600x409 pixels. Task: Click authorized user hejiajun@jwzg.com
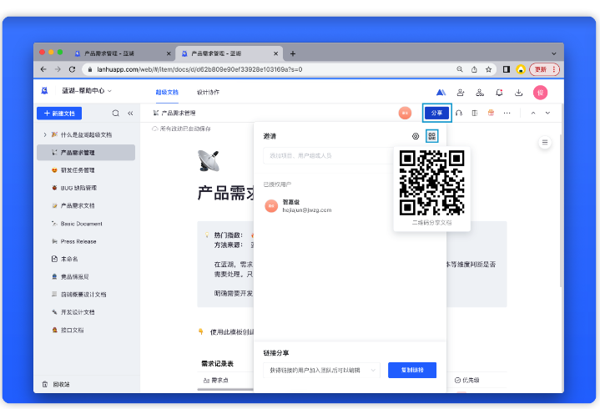[x=299, y=206]
